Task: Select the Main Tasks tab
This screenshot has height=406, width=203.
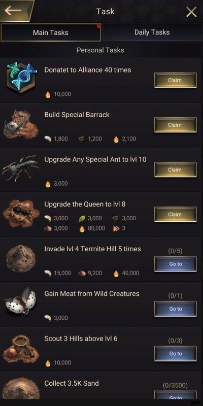Action: [51, 32]
